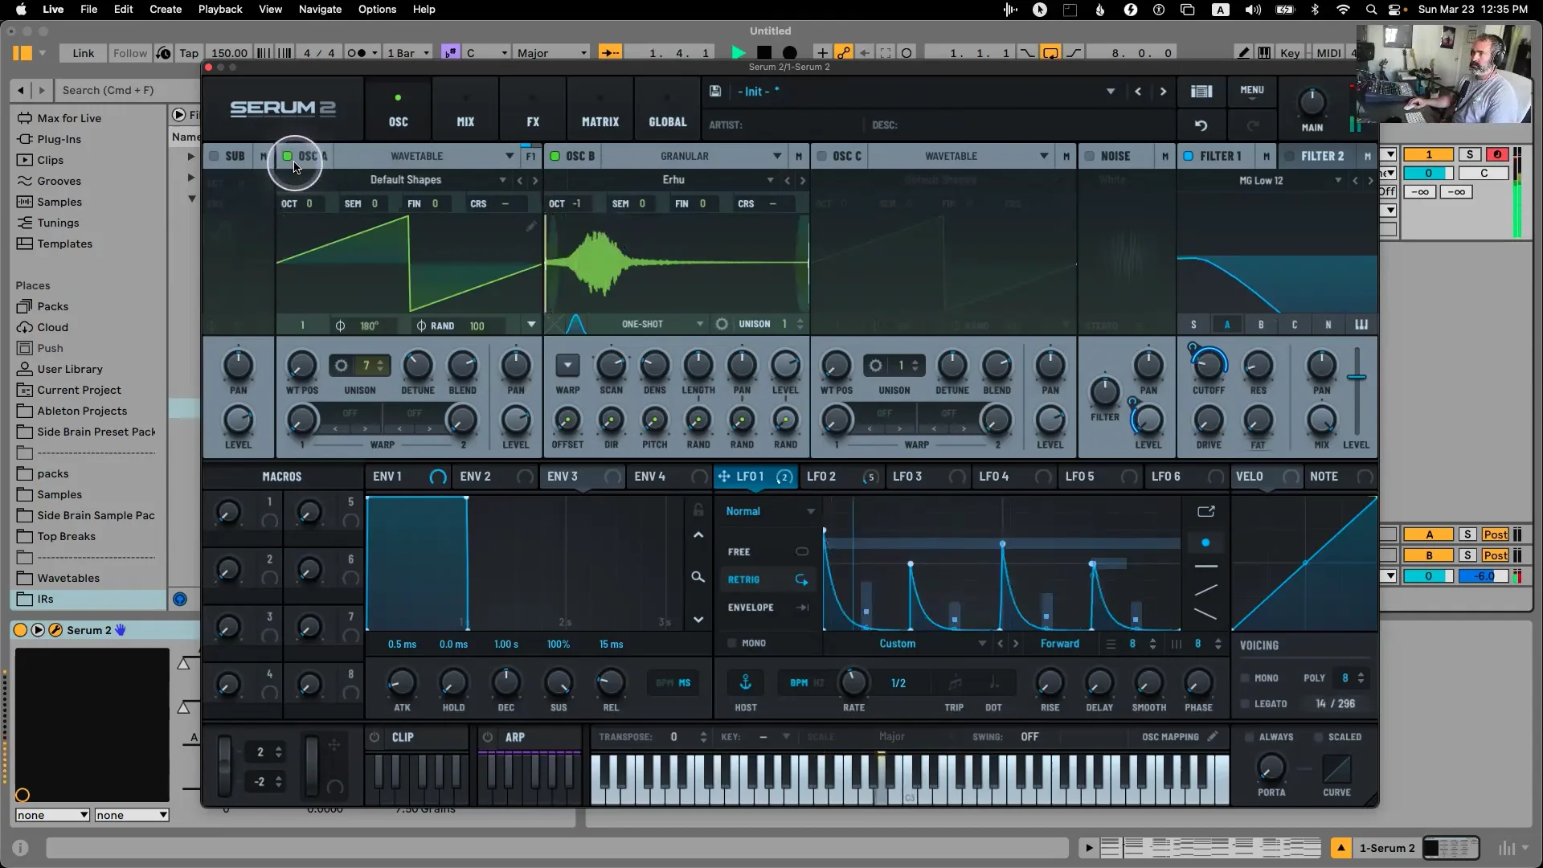Select the ENV 2 tab
1543x868 pixels.
click(495, 477)
